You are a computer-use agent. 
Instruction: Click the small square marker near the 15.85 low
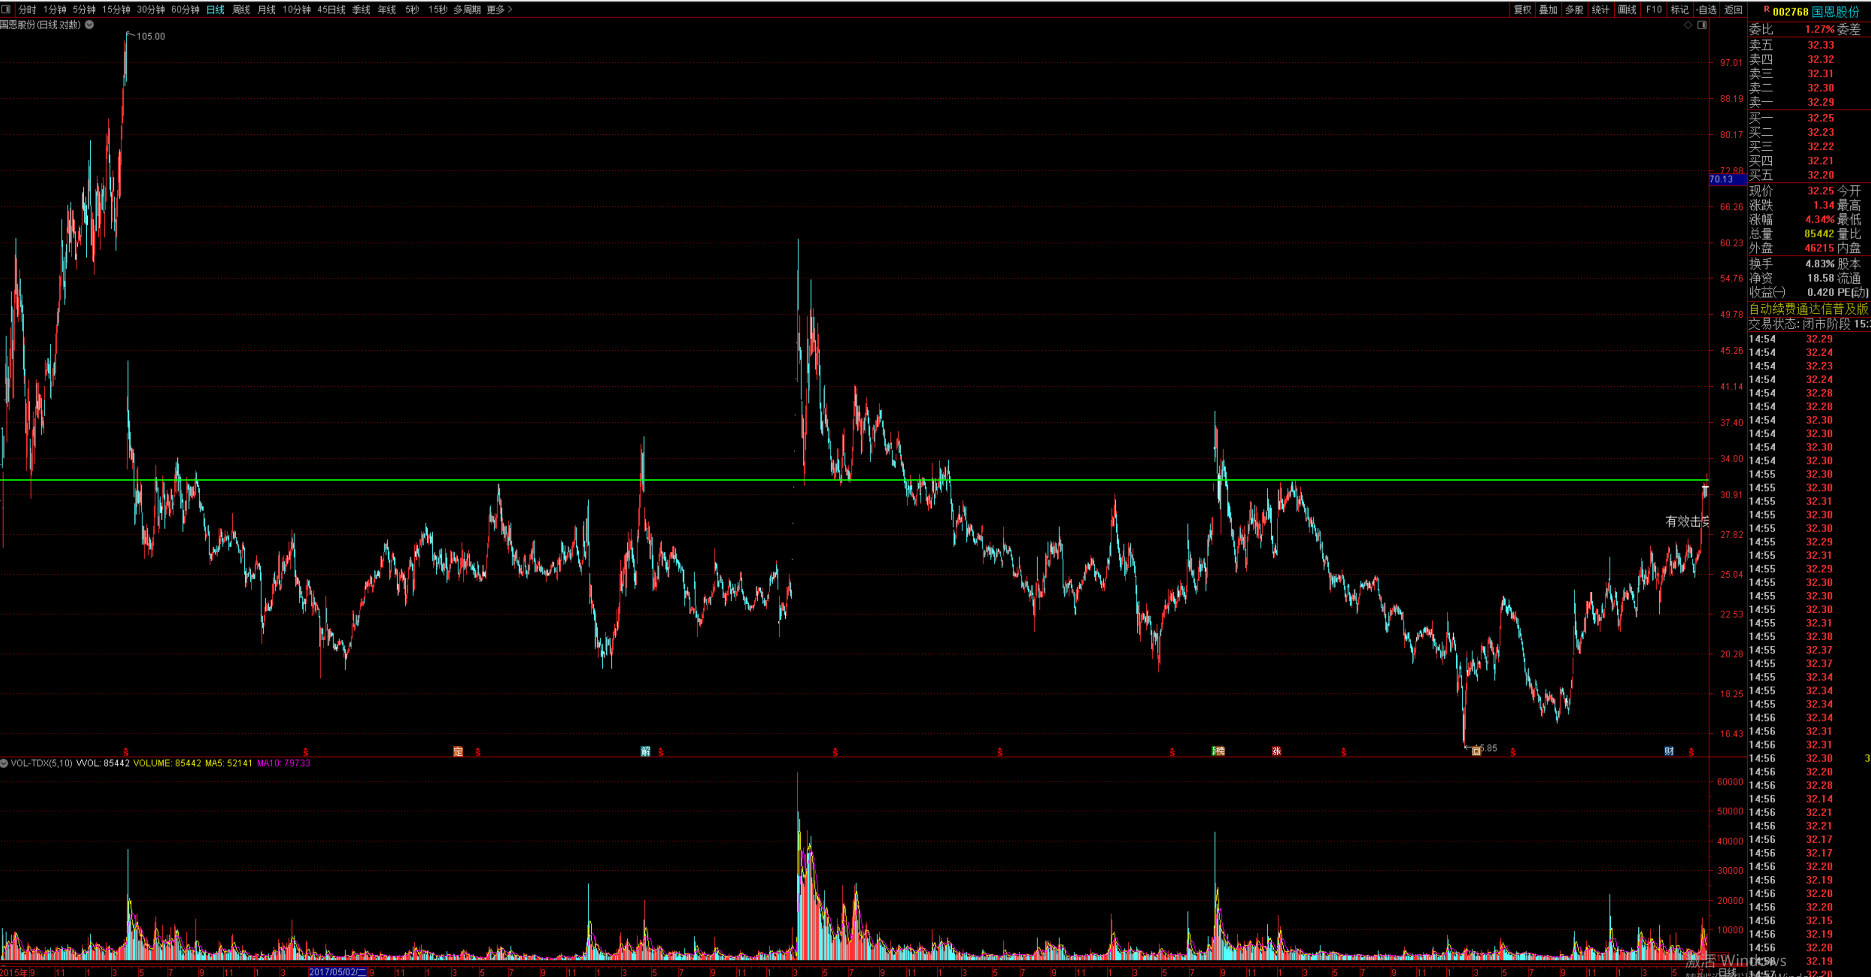[1476, 751]
